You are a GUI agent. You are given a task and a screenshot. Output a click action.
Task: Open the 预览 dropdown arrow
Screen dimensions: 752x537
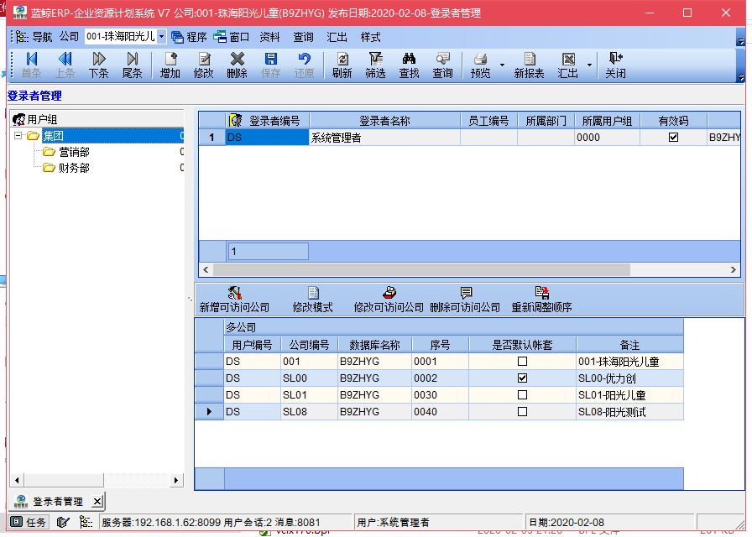pos(502,65)
